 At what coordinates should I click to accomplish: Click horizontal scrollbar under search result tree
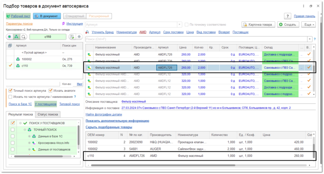tap(38, 157)
